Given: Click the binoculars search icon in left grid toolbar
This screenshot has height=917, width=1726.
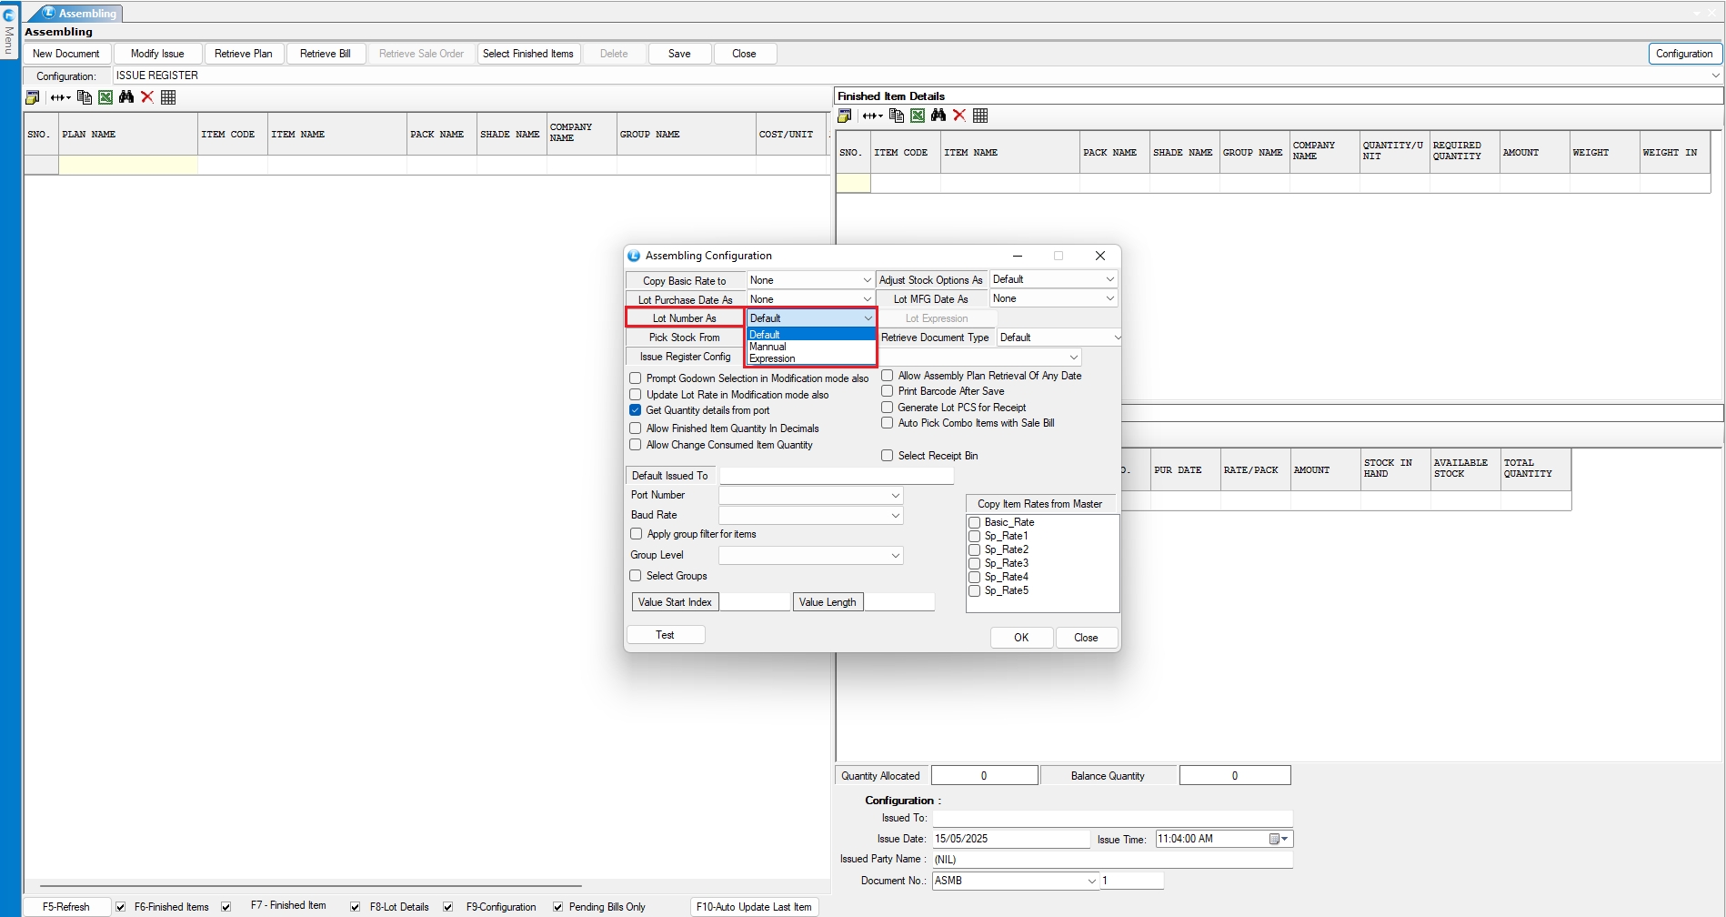Looking at the screenshot, I should [126, 97].
